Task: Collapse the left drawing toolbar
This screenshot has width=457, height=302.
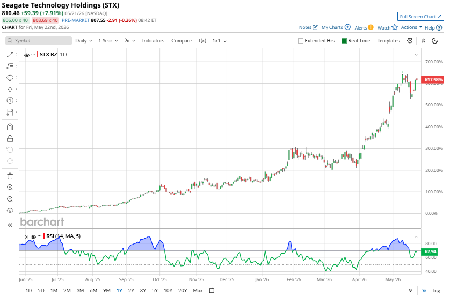Action: 10,225
